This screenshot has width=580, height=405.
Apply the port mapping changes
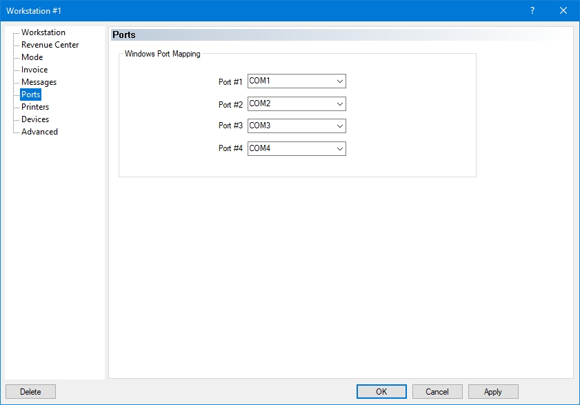pos(493,392)
